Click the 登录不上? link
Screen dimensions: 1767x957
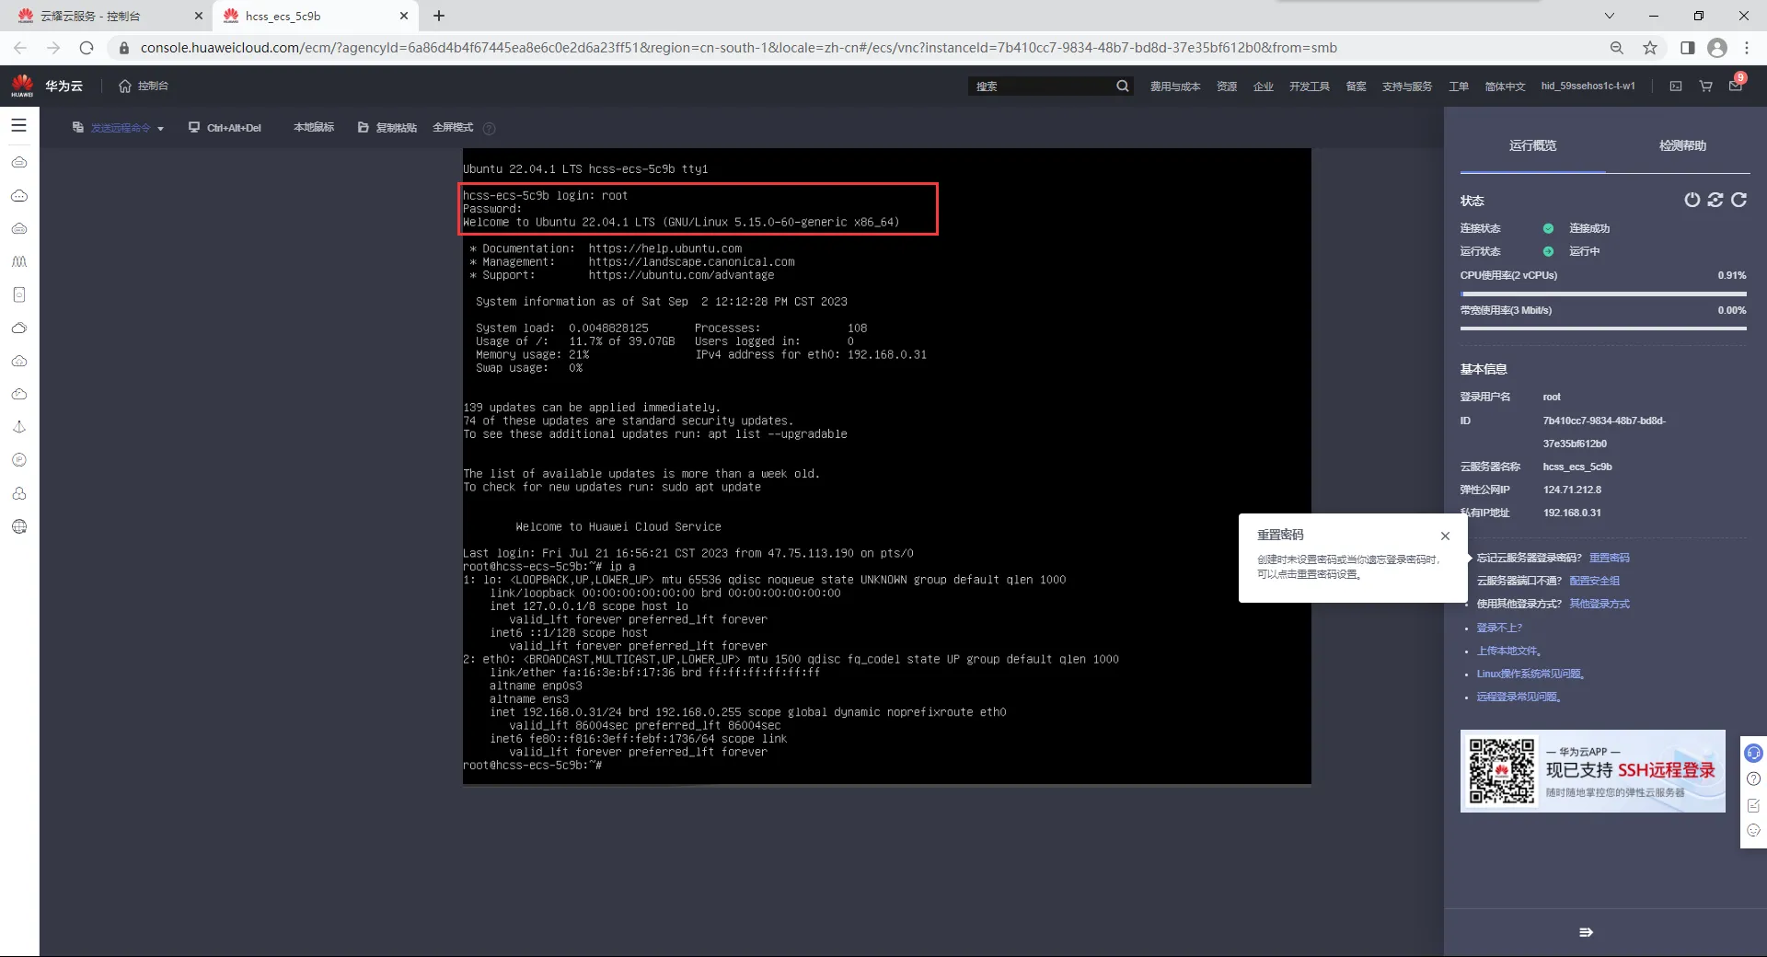click(1499, 628)
